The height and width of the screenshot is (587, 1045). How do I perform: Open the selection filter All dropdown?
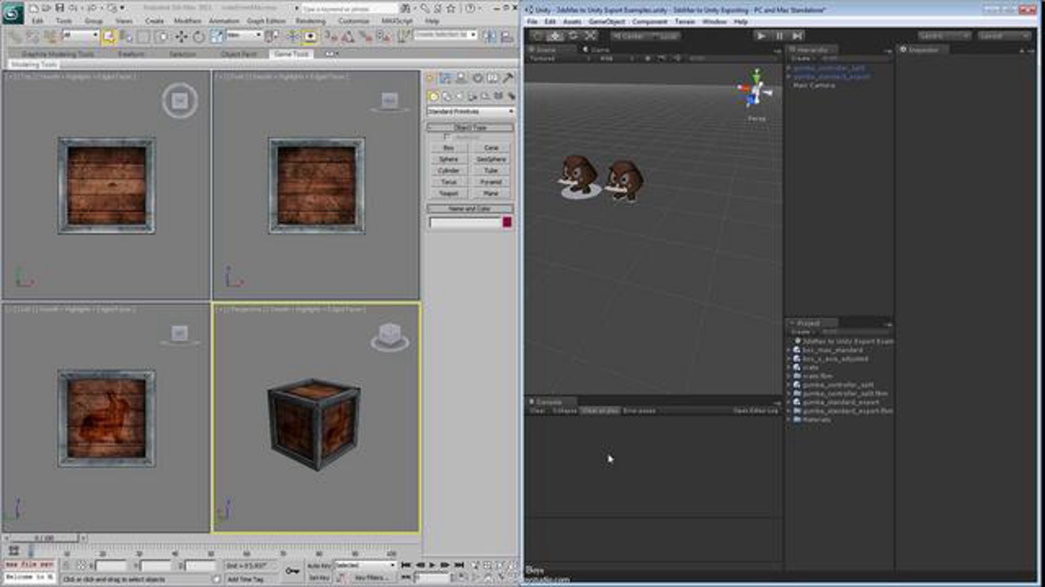80,35
